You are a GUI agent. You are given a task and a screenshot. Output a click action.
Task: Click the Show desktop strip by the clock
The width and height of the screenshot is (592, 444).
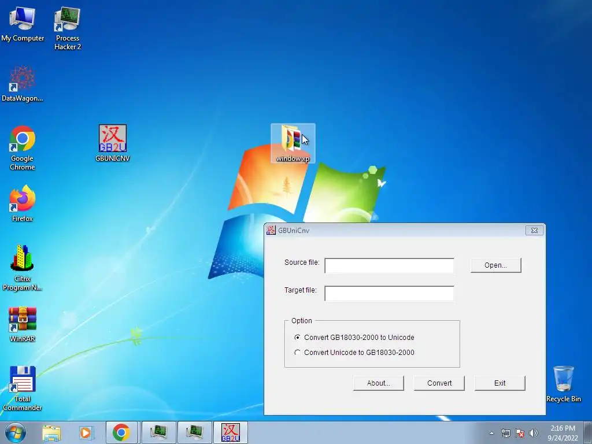point(588,432)
